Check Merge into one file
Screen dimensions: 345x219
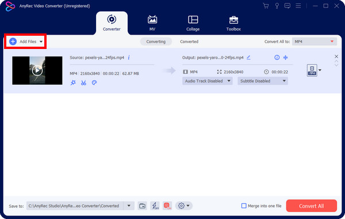[x=244, y=206]
